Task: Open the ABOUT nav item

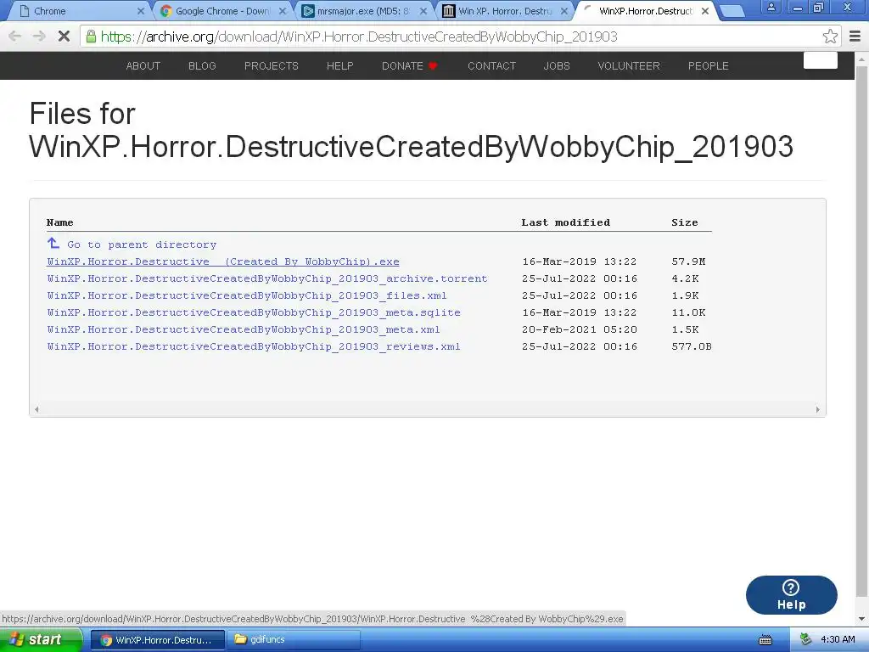Action: coord(143,66)
